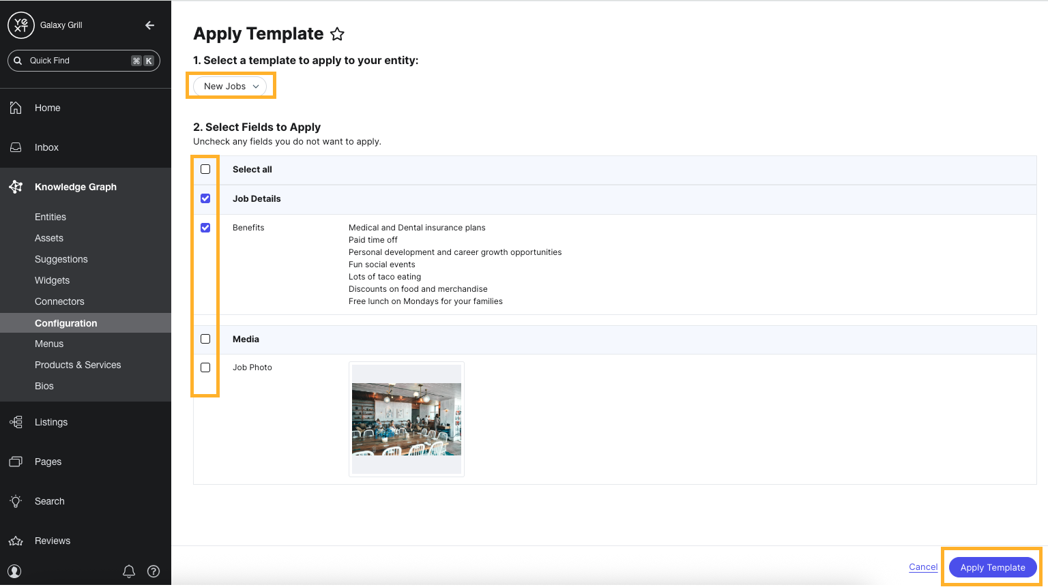Click the Apply Template button
The image size is (1048, 587).
tap(992, 567)
